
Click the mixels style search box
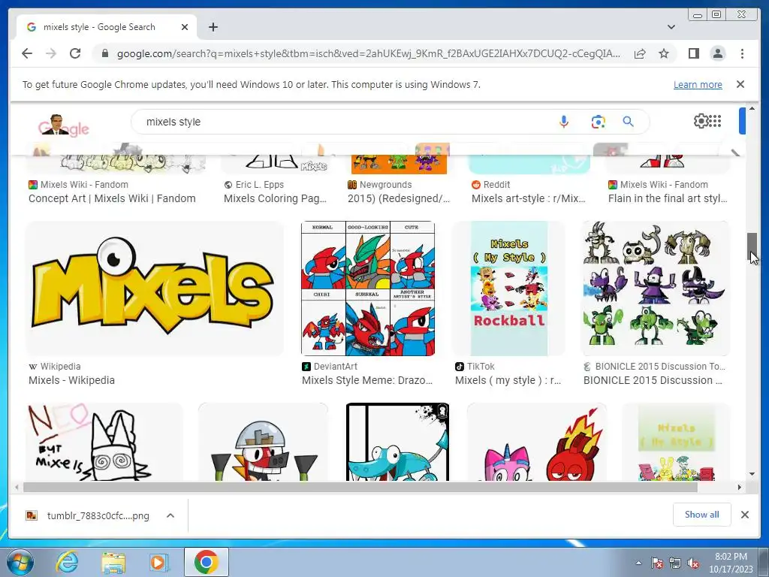point(343,122)
